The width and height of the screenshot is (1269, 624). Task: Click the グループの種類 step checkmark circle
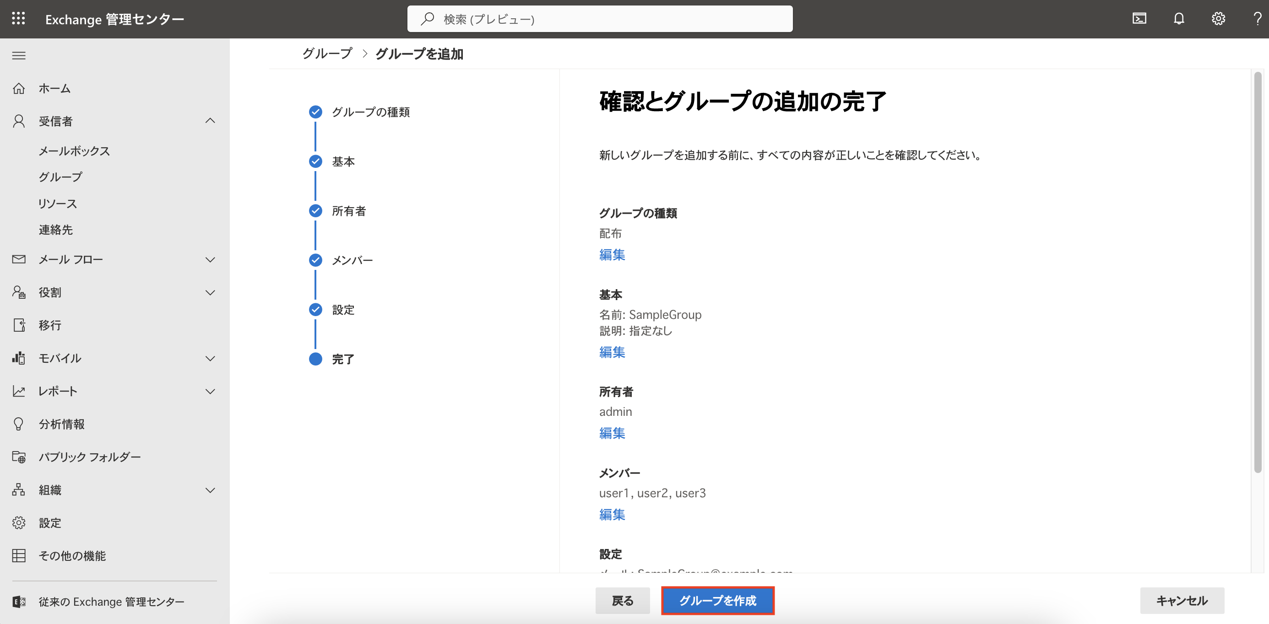(315, 112)
